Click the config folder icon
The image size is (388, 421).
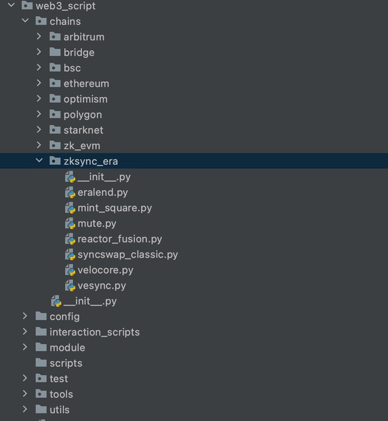coord(41,316)
